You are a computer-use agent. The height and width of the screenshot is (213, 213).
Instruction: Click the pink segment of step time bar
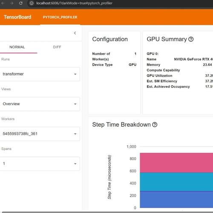point(176,163)
